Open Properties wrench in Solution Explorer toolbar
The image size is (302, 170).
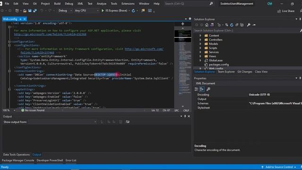click(x=249, y=25)
